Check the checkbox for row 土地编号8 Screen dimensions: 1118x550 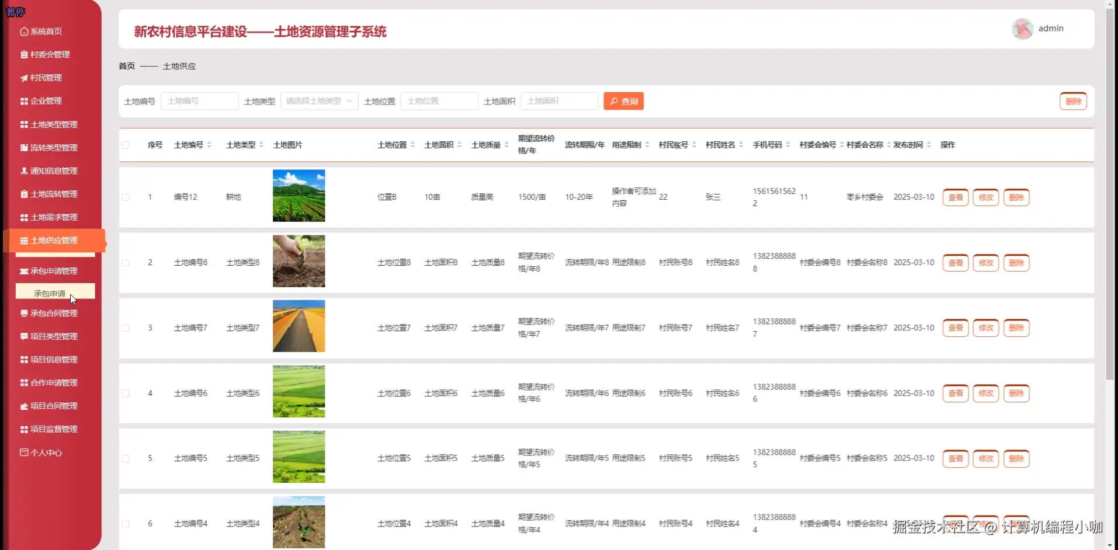(126, 263)
